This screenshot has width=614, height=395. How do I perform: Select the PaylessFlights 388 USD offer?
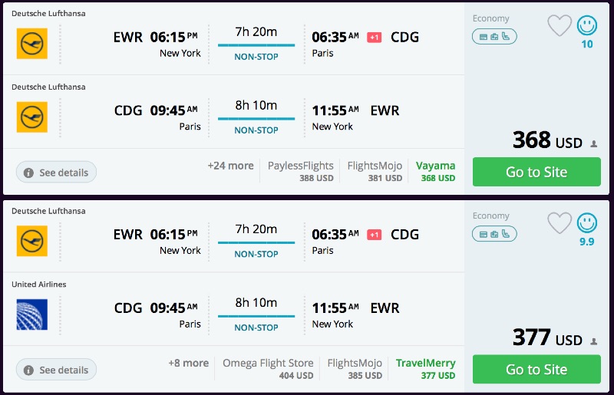click(x=301, y=171)
